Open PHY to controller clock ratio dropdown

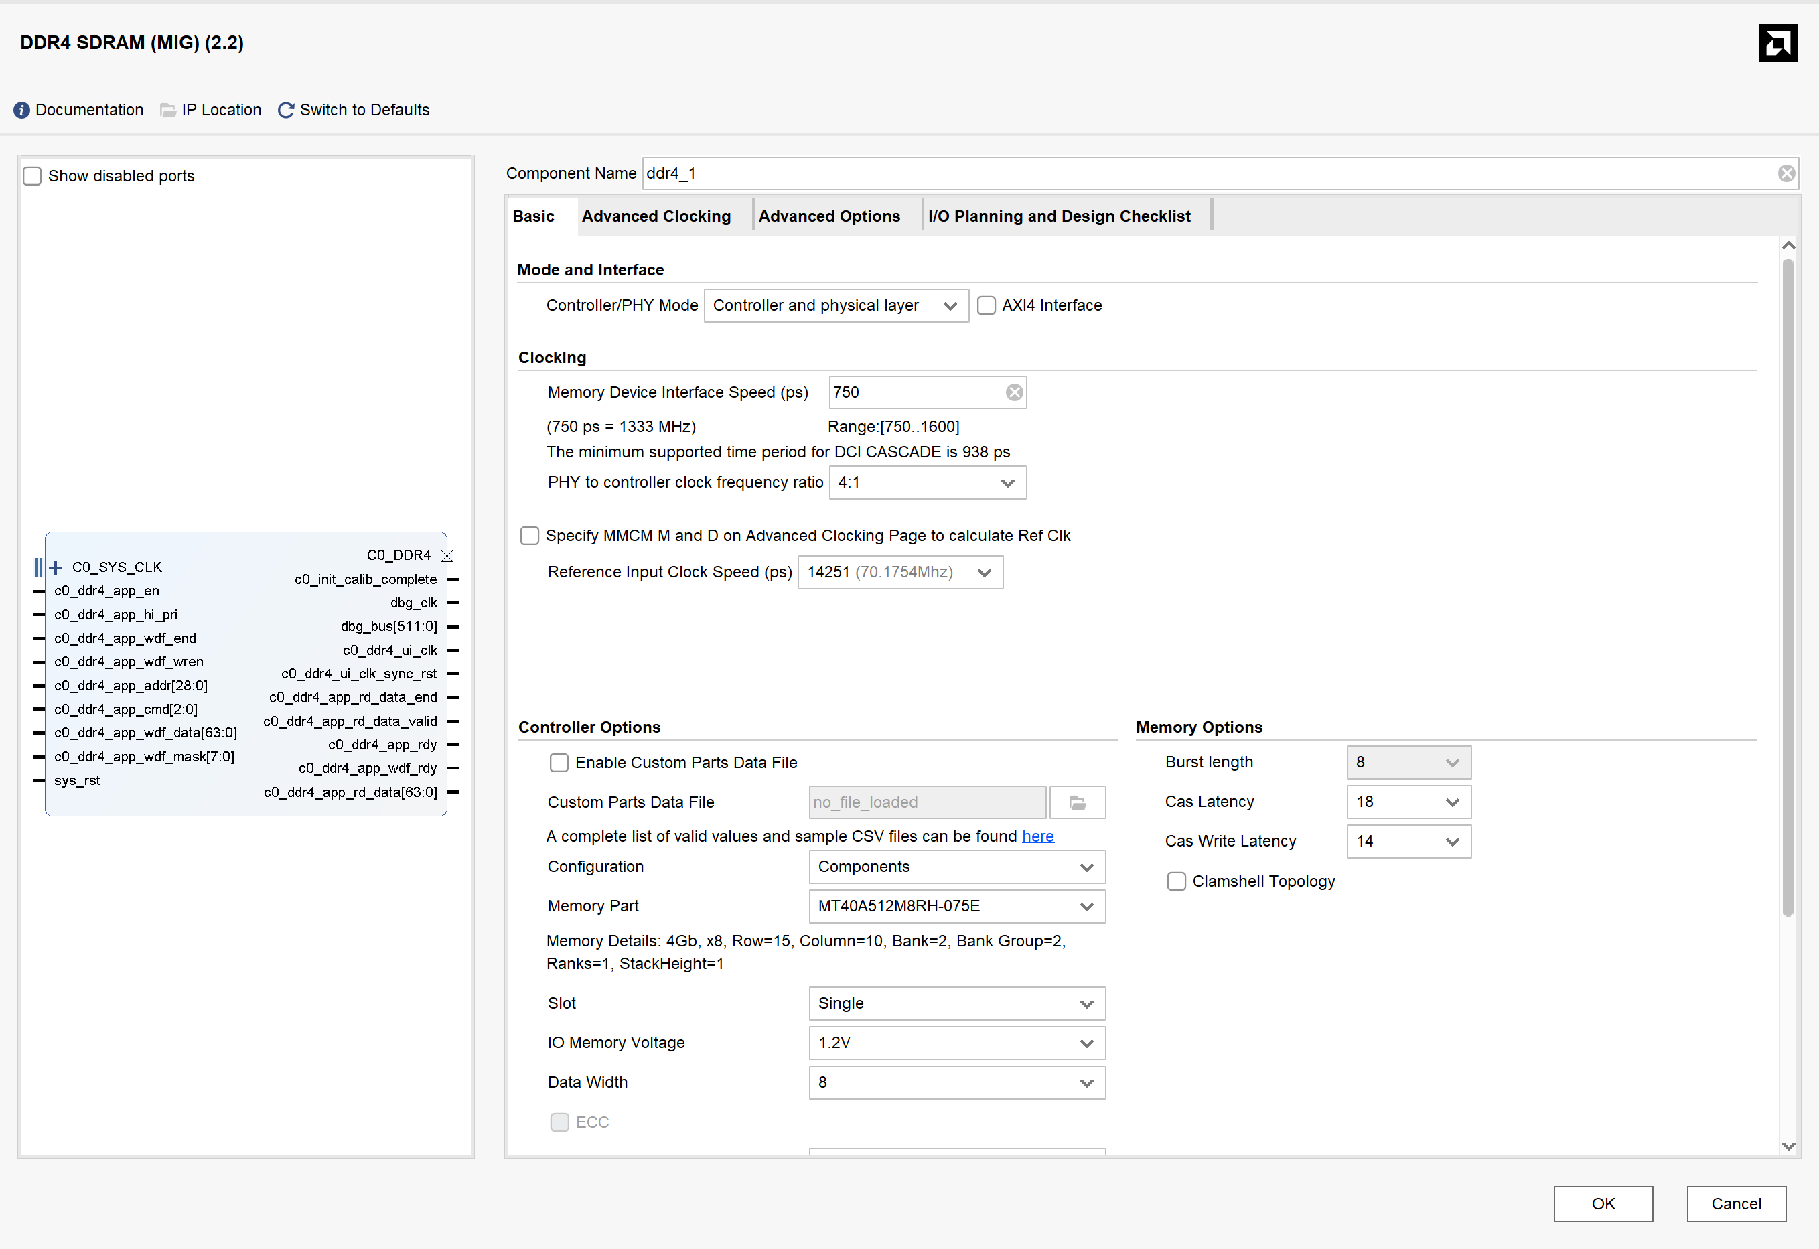(x=928, y=483)
